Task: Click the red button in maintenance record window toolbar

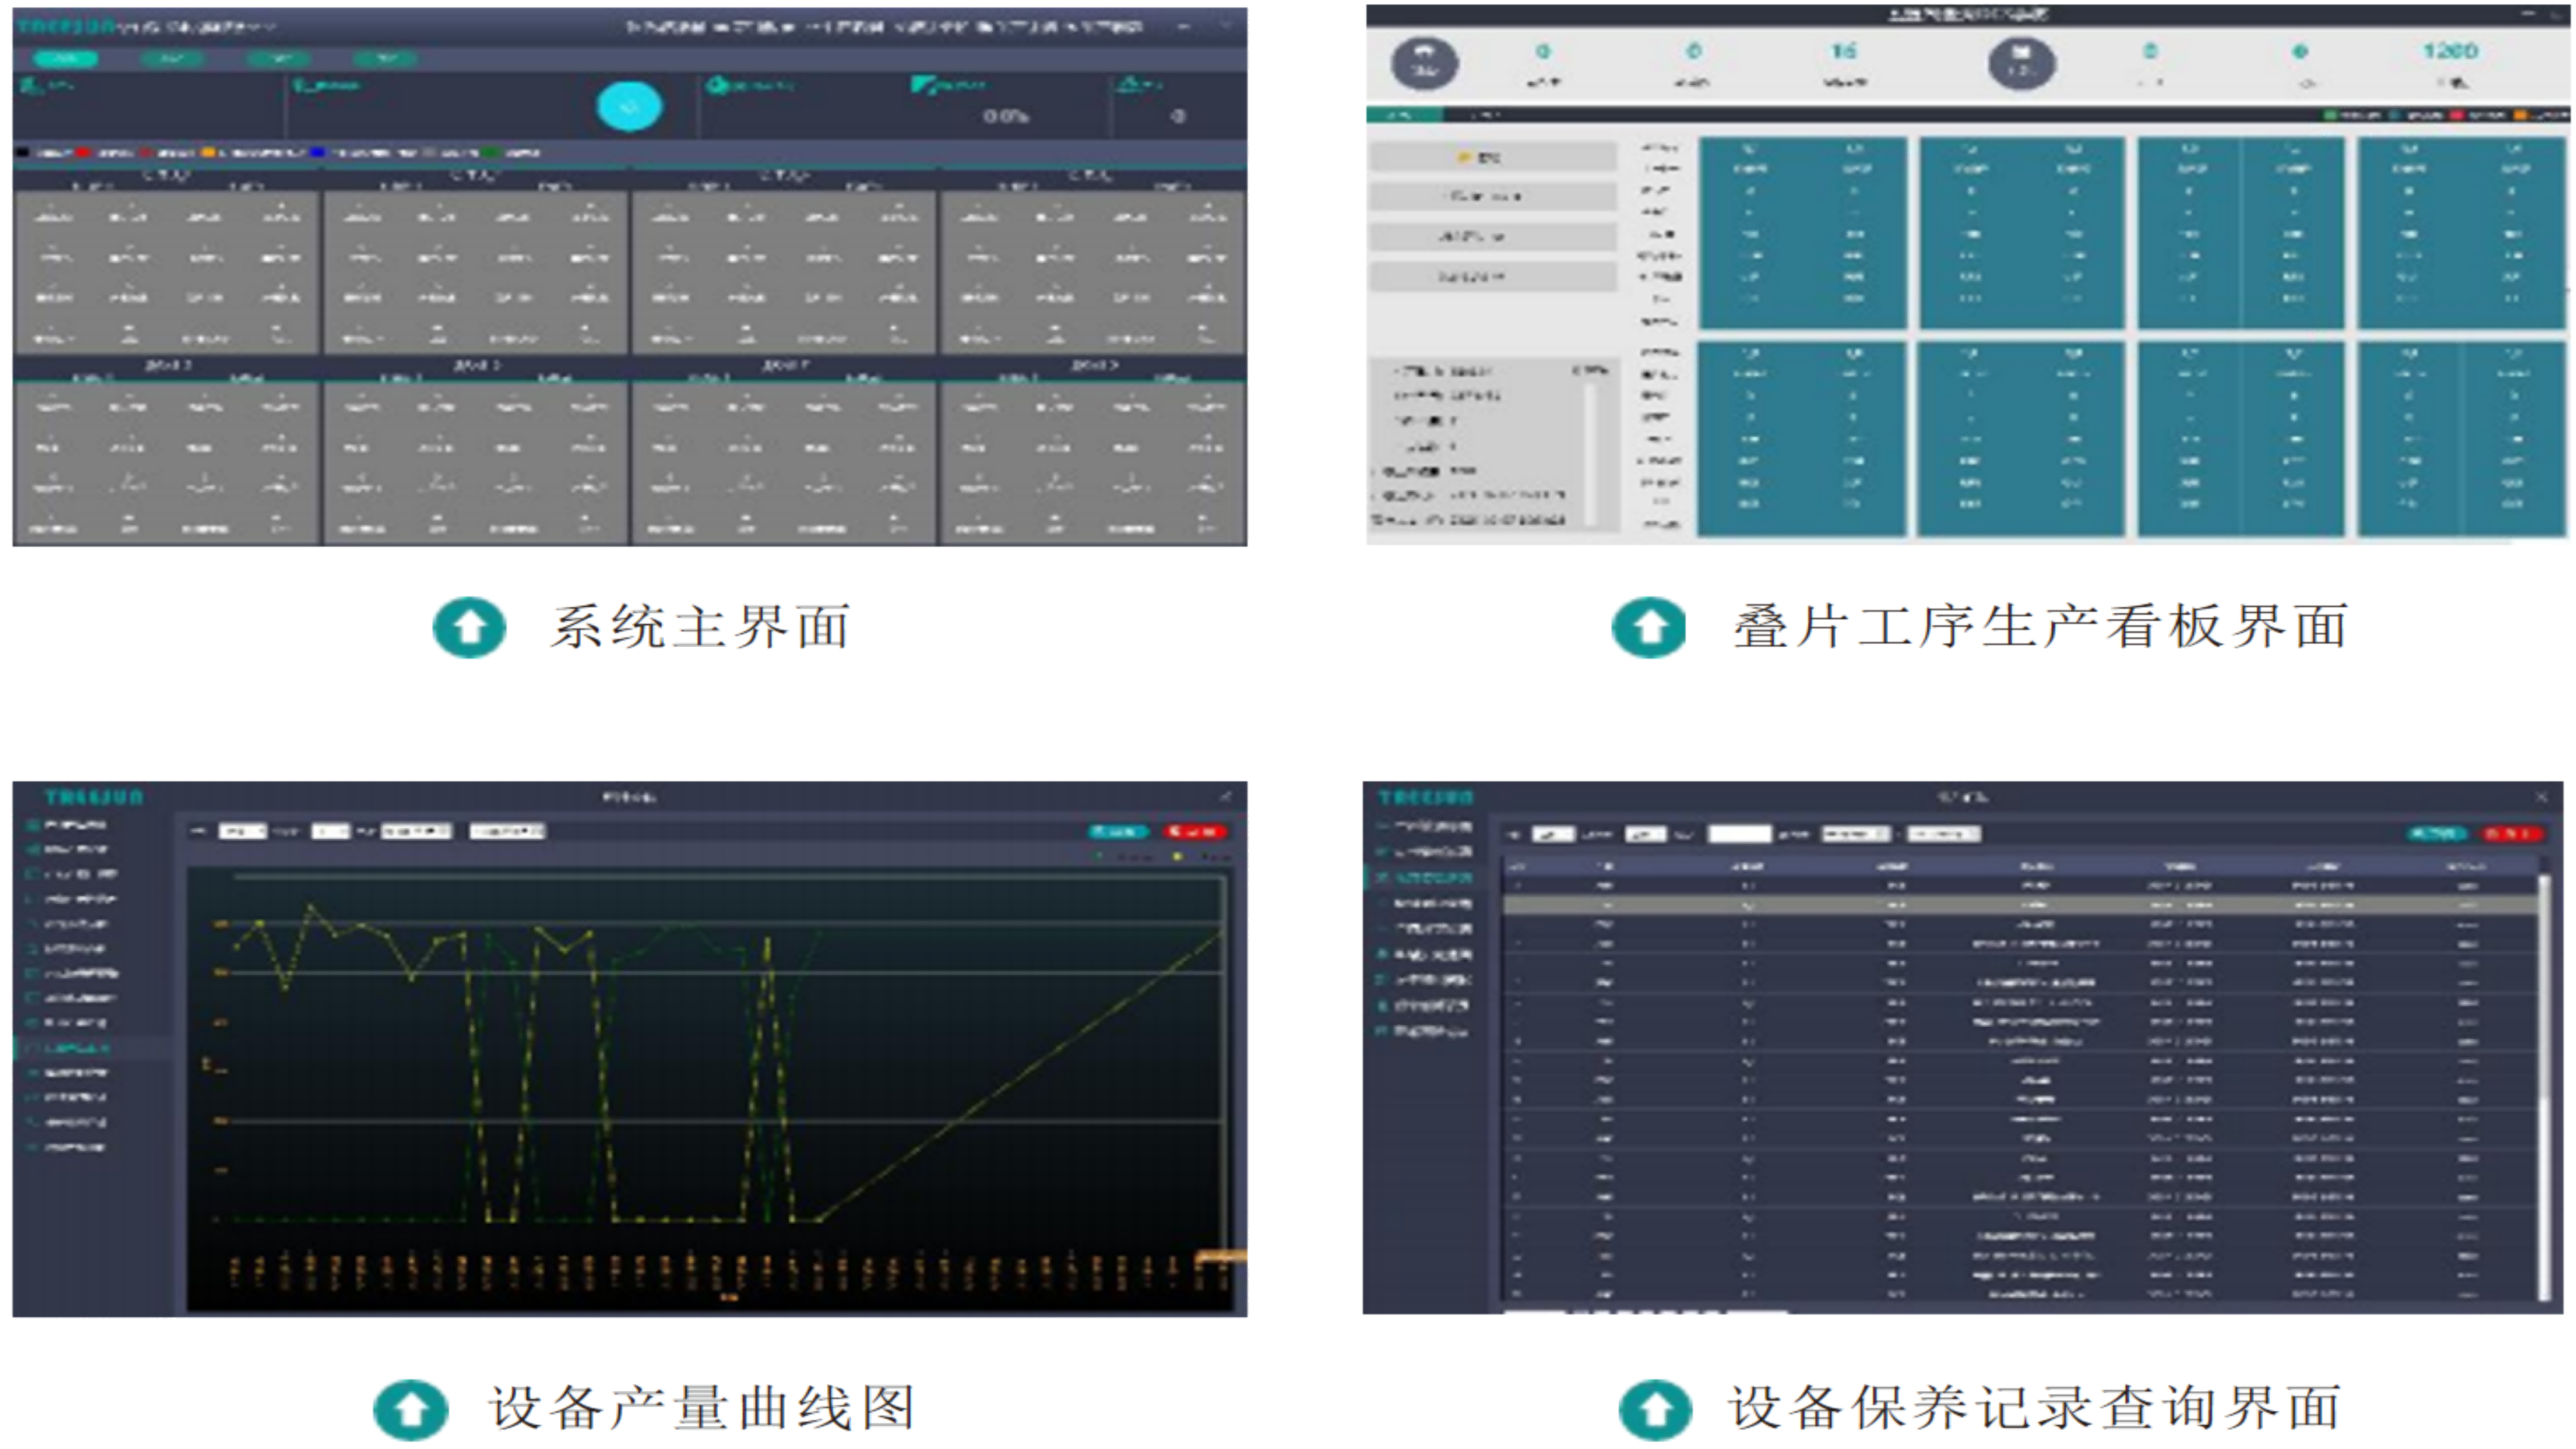Action: click(2512, 834)
